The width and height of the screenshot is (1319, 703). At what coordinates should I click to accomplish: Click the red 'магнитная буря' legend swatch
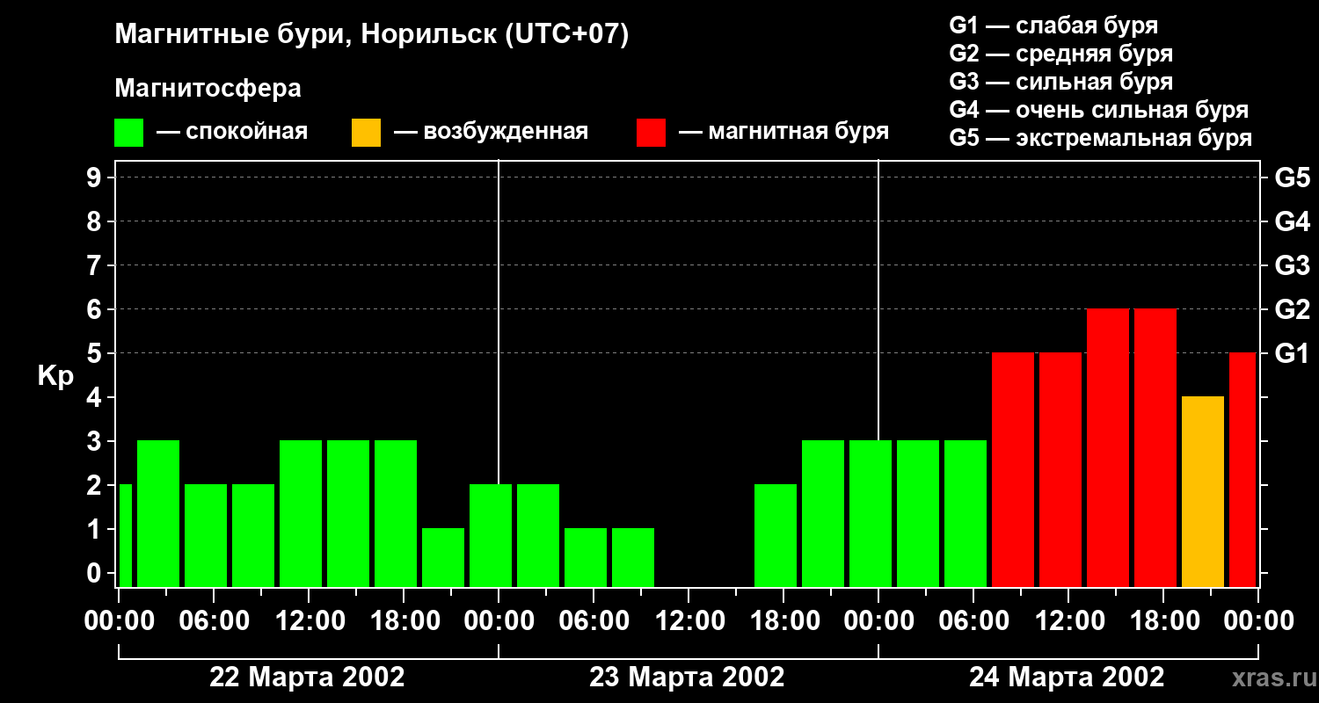point(651,133)
